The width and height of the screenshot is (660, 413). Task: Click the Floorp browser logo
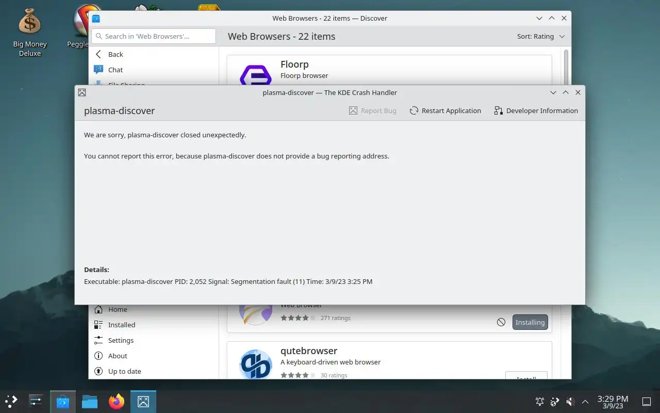pyautogui.click(x=256, y=74)
